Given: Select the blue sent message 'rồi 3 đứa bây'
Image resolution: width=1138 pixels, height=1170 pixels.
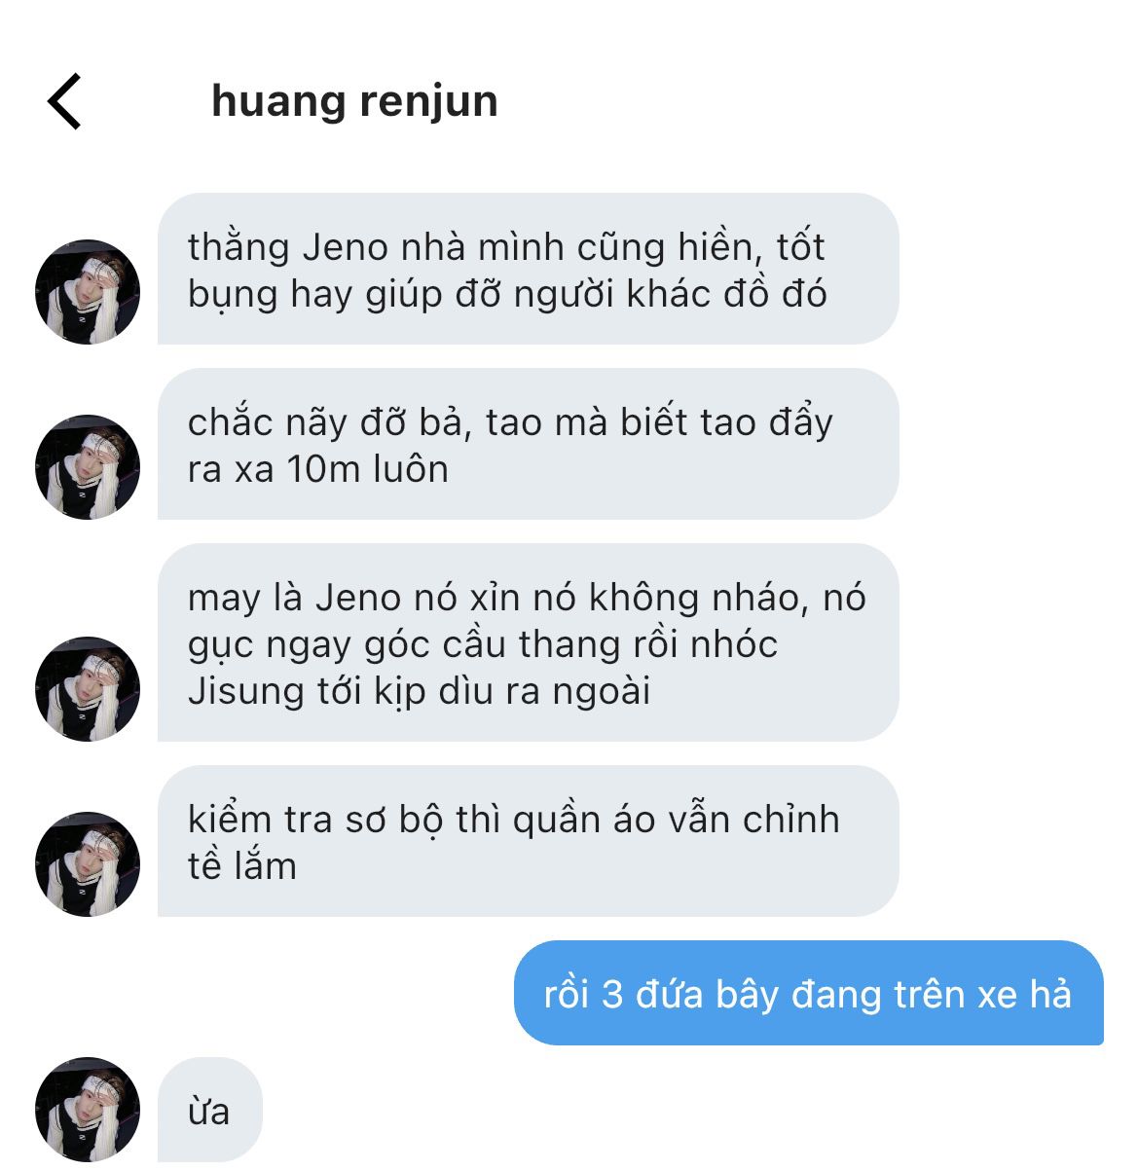Looking at the screenshot, I should [808, 993].
